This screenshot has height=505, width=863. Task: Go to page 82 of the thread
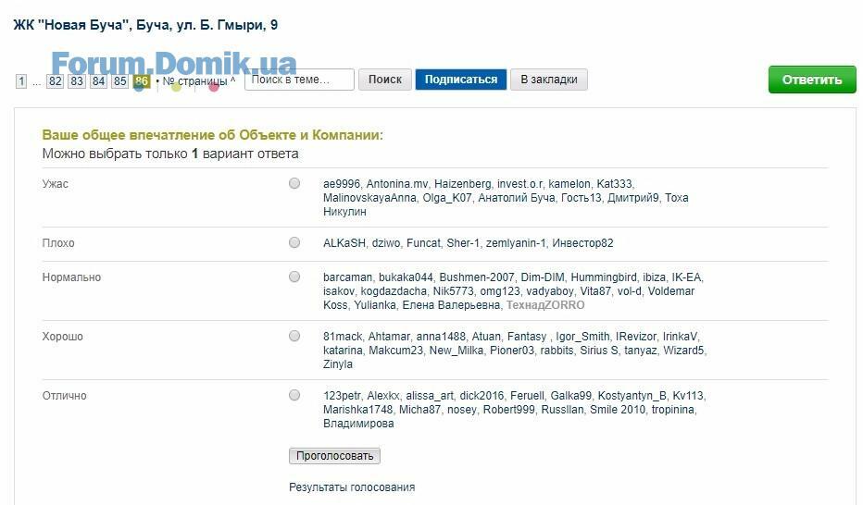pyautogui.click(x=55, y=81)
